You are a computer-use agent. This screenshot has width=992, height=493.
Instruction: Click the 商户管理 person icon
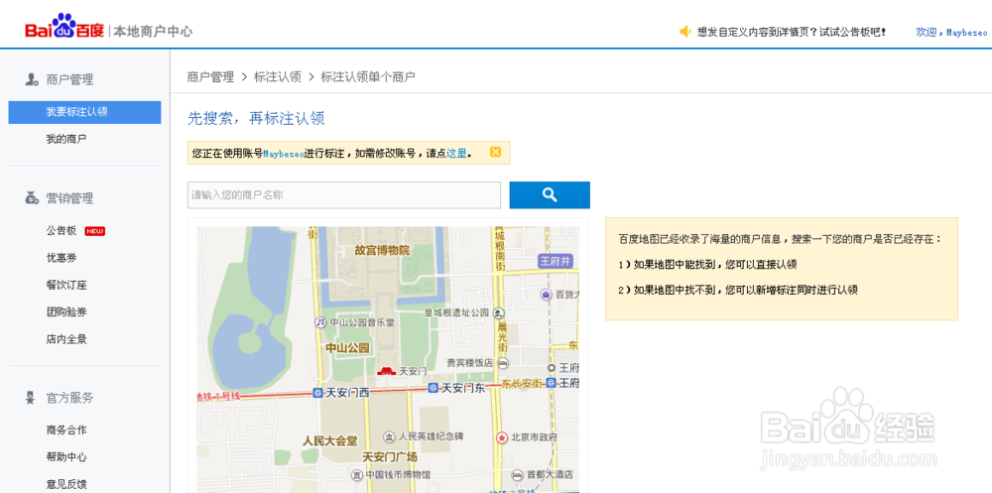32,79
